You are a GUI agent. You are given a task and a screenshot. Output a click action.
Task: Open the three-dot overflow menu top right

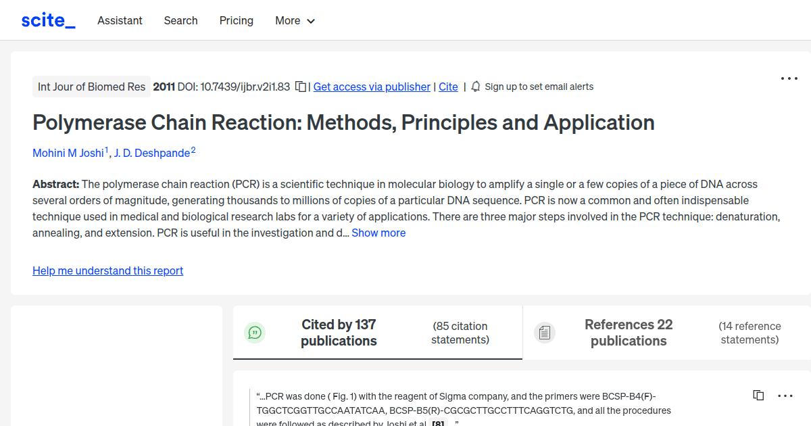(789, 78)
